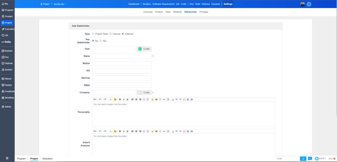Open the Company dropdown
The image size is (337, 162).
(114, 92)
